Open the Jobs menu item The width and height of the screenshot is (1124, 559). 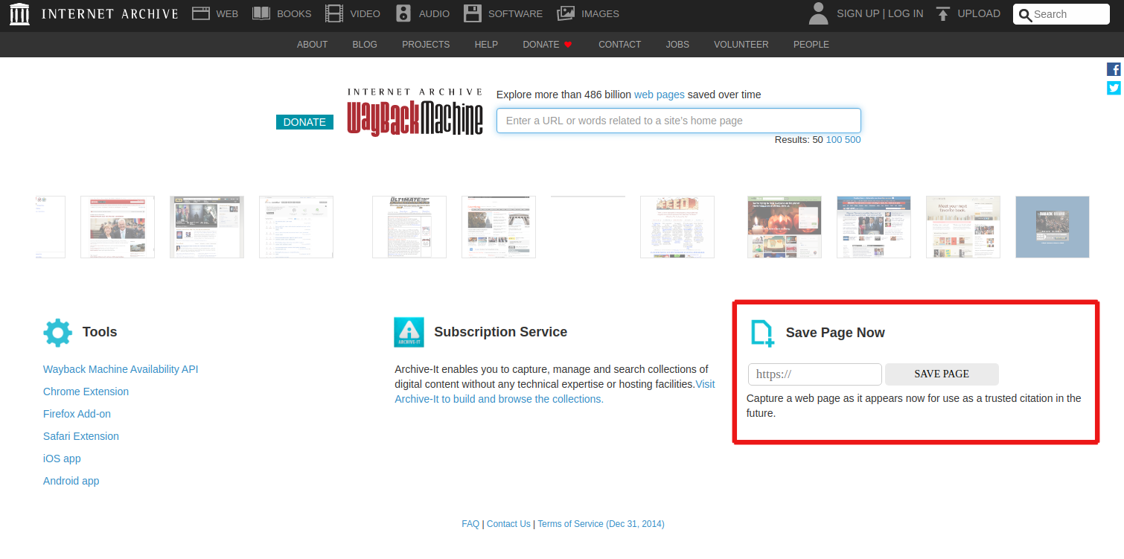click(x=677, y=45)
